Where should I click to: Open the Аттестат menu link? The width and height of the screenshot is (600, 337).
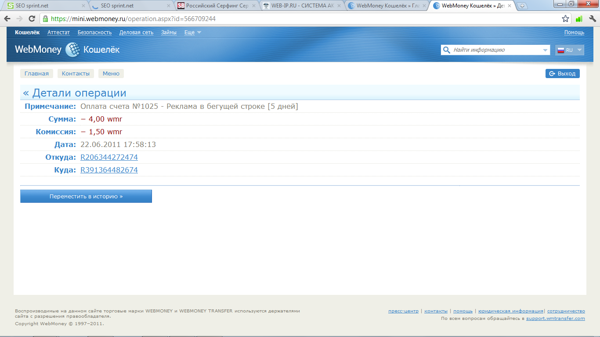tap(58, 32)
